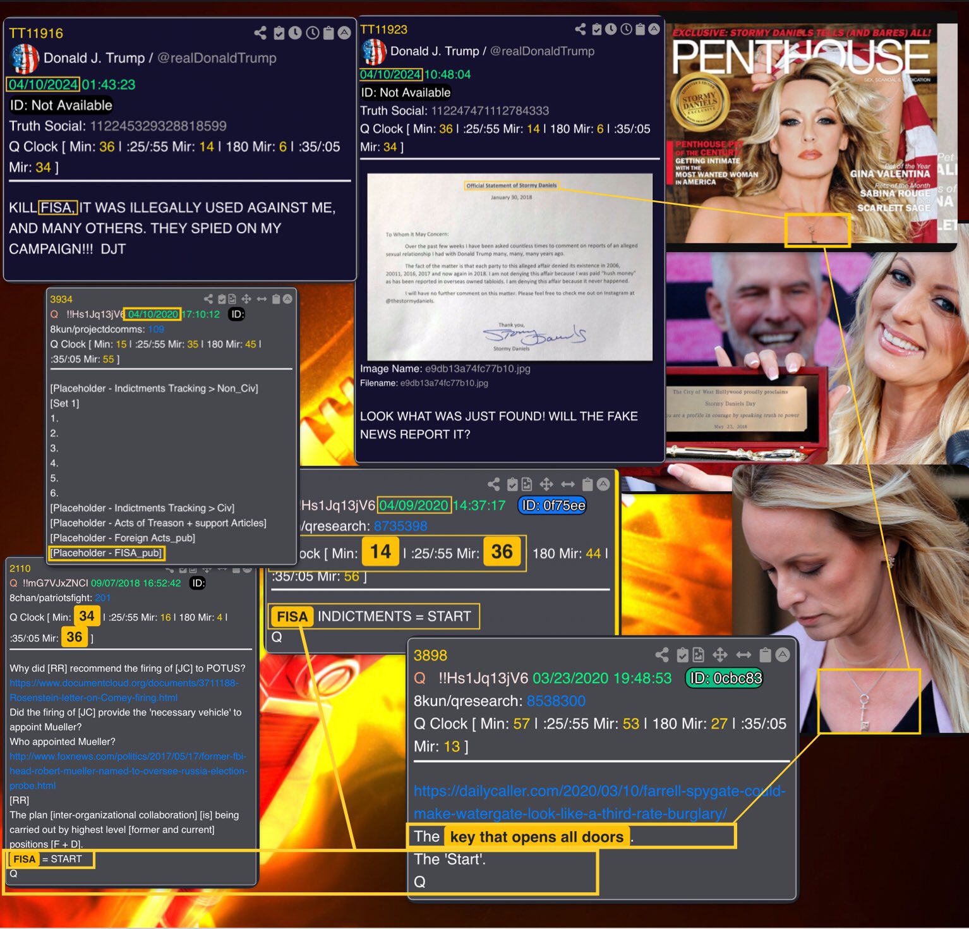Click the Trump avatar on post TT11923
Screen dimensions: 969x929
[373, 52]
